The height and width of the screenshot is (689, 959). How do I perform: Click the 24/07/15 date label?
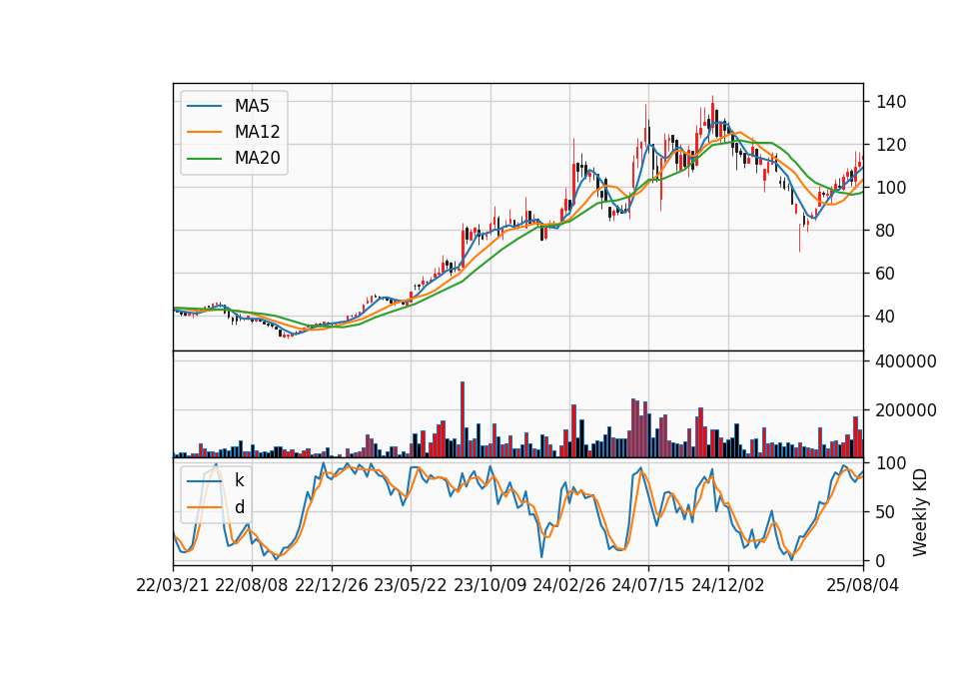point(648,586)
